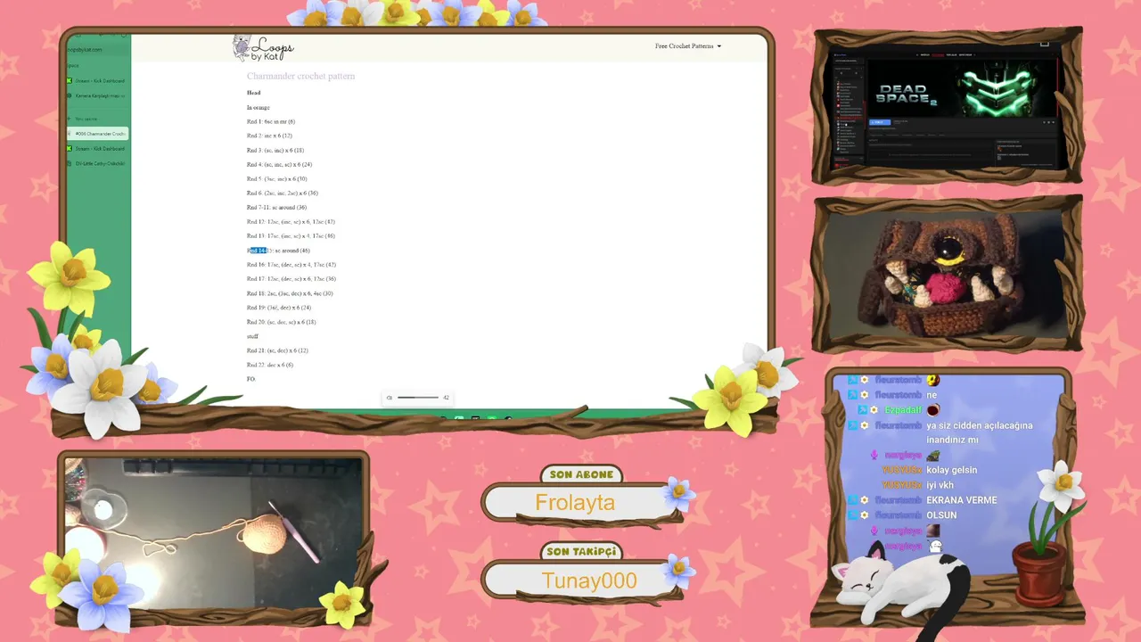Click the 'Rnd 12' increase row text
The image size is (1141, 642).
click(291, 222)
